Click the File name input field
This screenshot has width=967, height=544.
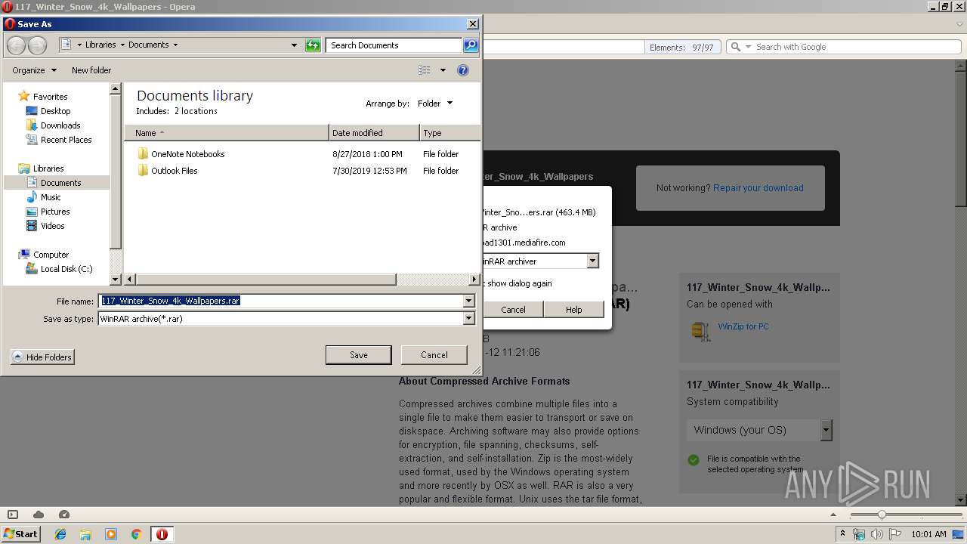[280, 301]
